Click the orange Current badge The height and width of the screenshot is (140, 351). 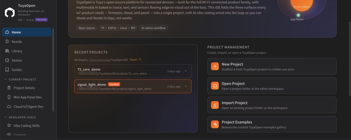tap(114, 84)
